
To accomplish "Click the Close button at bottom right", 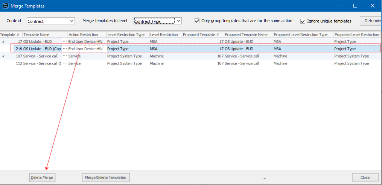I will (x=365, y=177).
